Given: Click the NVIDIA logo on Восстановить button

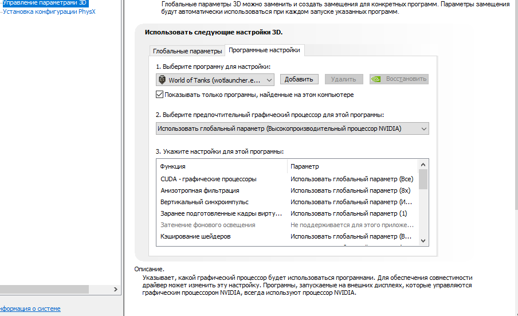Looking at the screenshot, I should coord(376,79).
